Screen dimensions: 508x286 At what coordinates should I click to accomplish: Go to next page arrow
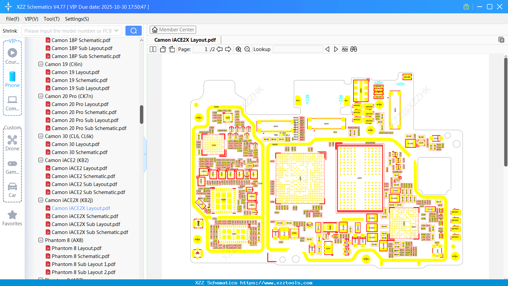click(x=228, y=49)
